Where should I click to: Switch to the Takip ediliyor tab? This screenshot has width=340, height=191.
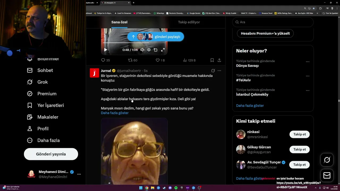pos(189,22)
